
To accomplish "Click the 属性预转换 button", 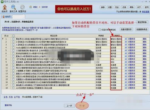I will click(142, 22).
